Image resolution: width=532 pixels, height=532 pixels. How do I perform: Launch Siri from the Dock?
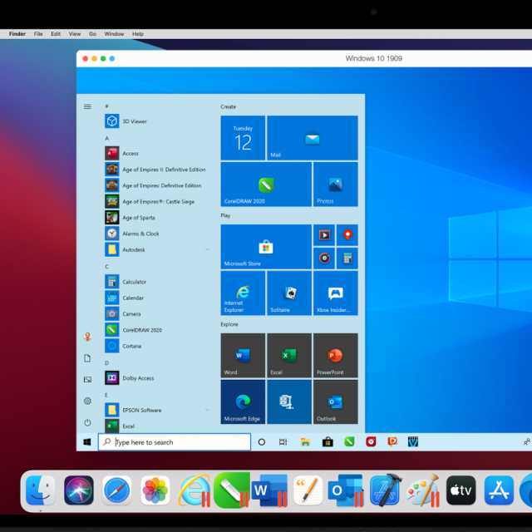point(79,490)
